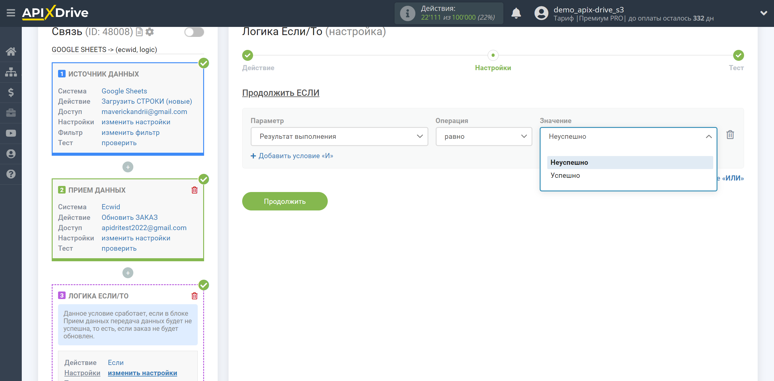This screenshot has height=381, width=774.
Task: Open profile sidebar icon
Action: [x=11, y=154]
